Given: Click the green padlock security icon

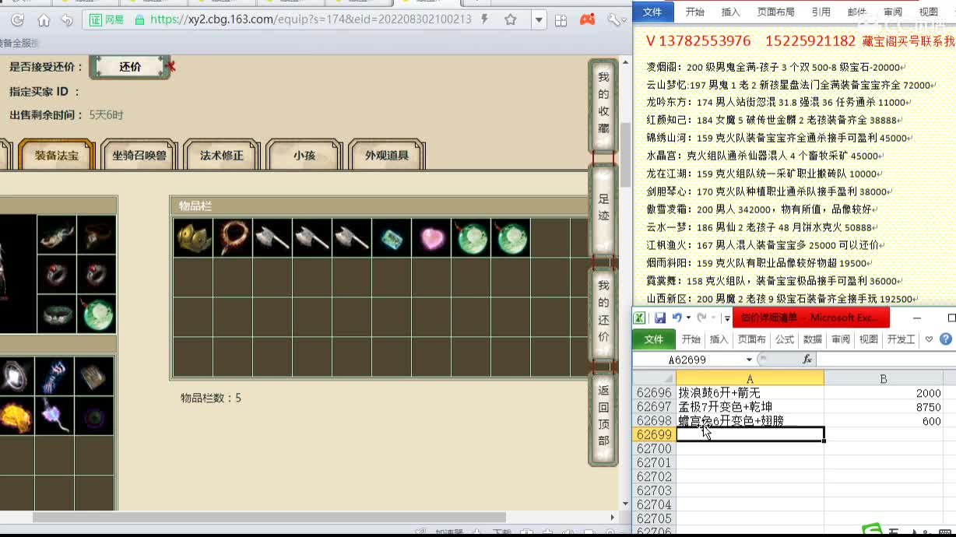Looking at the screenshot, I should (139, 20).
